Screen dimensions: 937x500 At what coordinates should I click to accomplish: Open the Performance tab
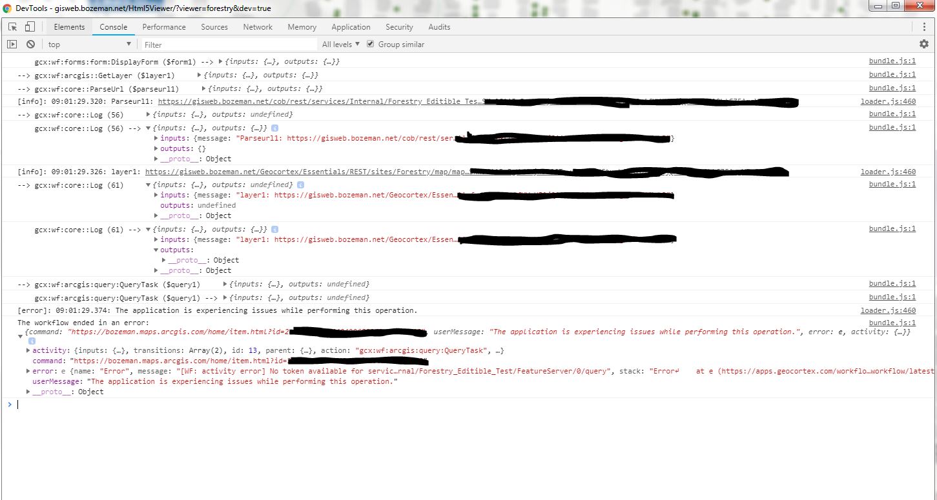[x=164, y=27]
